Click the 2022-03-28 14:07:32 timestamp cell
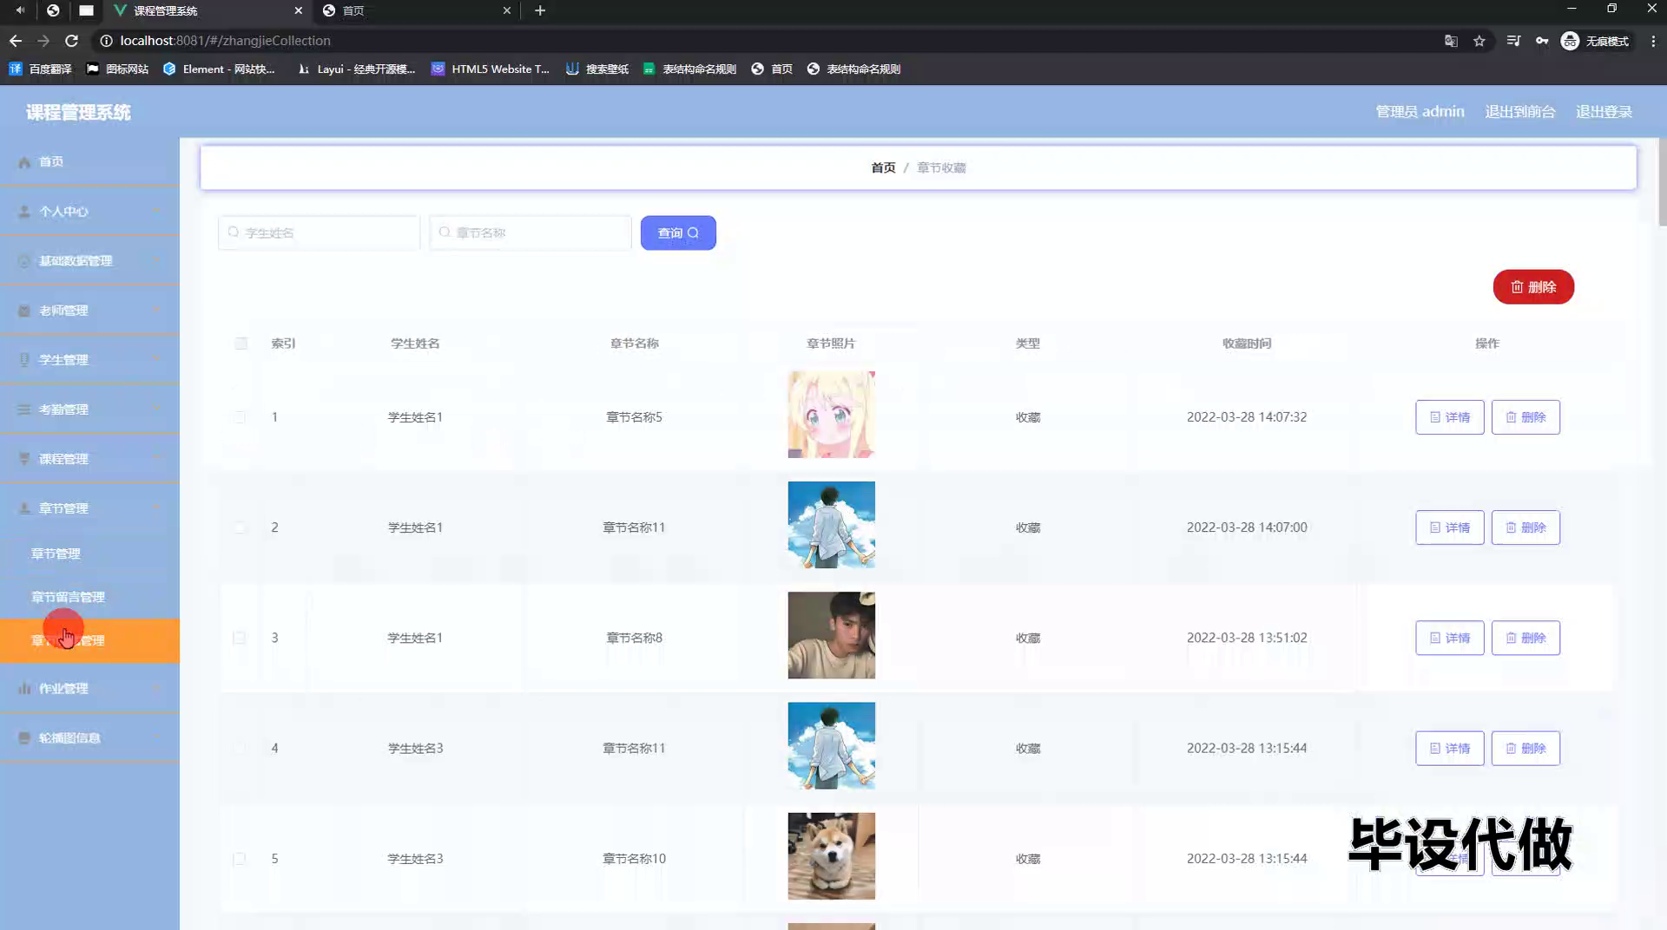Screen dimensions: 1667x930 pos(1246,417)
